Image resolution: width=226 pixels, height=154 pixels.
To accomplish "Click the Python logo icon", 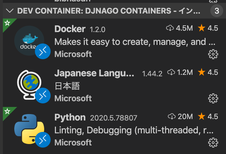I will [29, 129].
